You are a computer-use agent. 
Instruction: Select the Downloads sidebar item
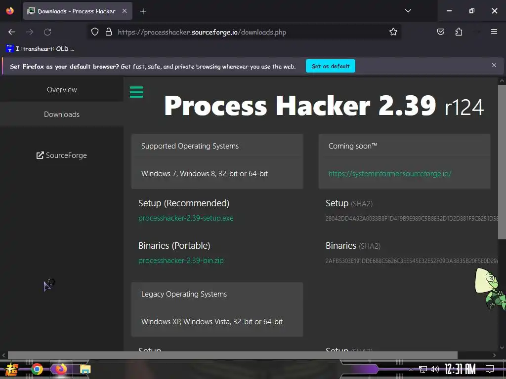(62, 114)
